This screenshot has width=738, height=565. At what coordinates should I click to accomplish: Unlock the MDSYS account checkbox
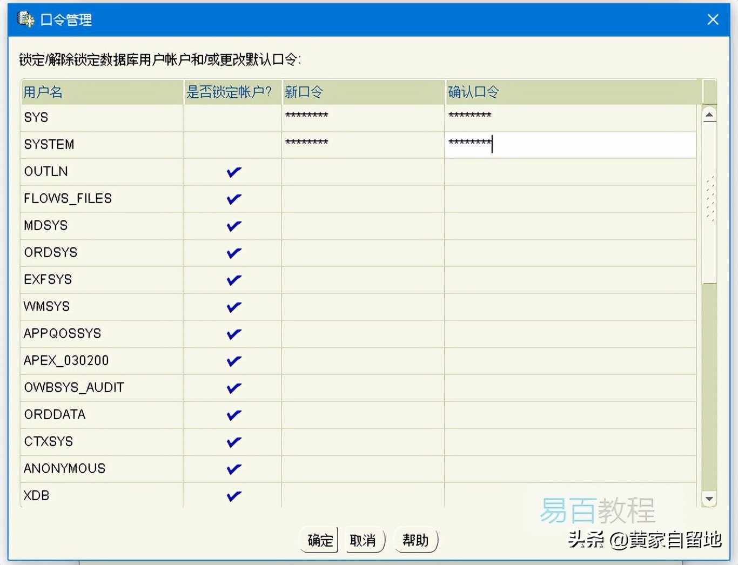coord(233,226)
